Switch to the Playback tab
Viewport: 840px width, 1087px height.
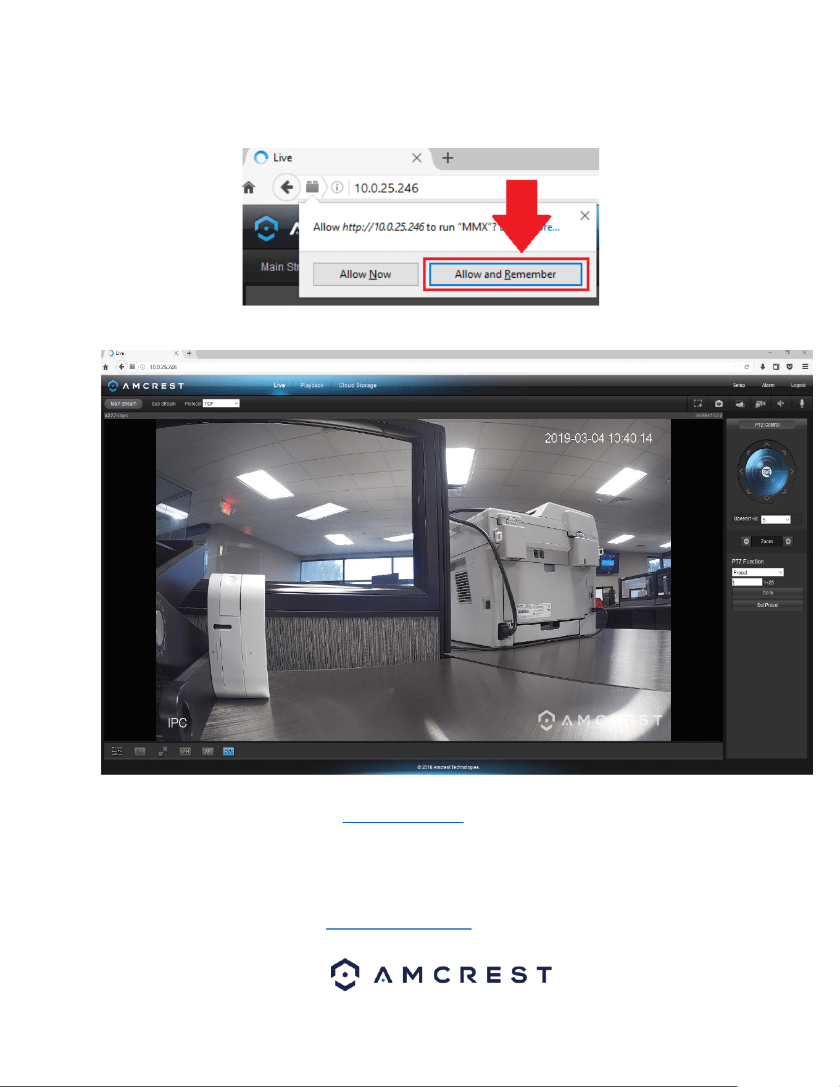pyautogui.click(x=312, y=385)
